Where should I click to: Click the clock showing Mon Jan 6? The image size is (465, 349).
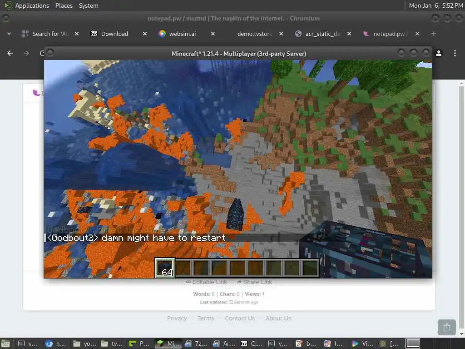click(435, 5)
